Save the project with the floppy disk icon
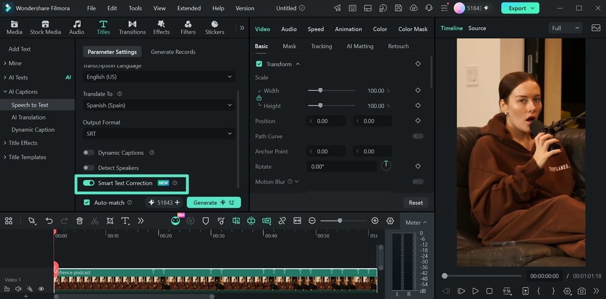 coord(398,8)
